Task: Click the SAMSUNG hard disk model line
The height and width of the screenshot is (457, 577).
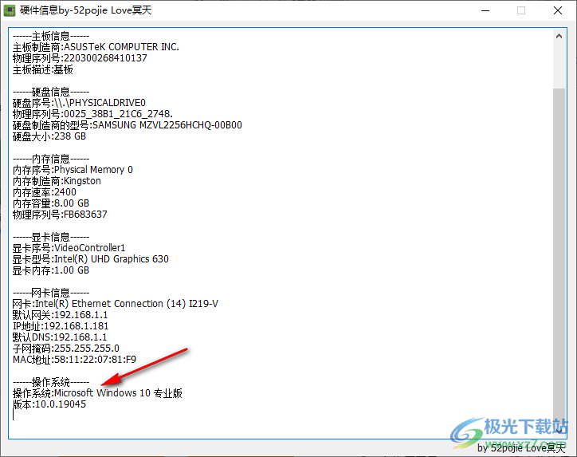Action: point(128,124)
